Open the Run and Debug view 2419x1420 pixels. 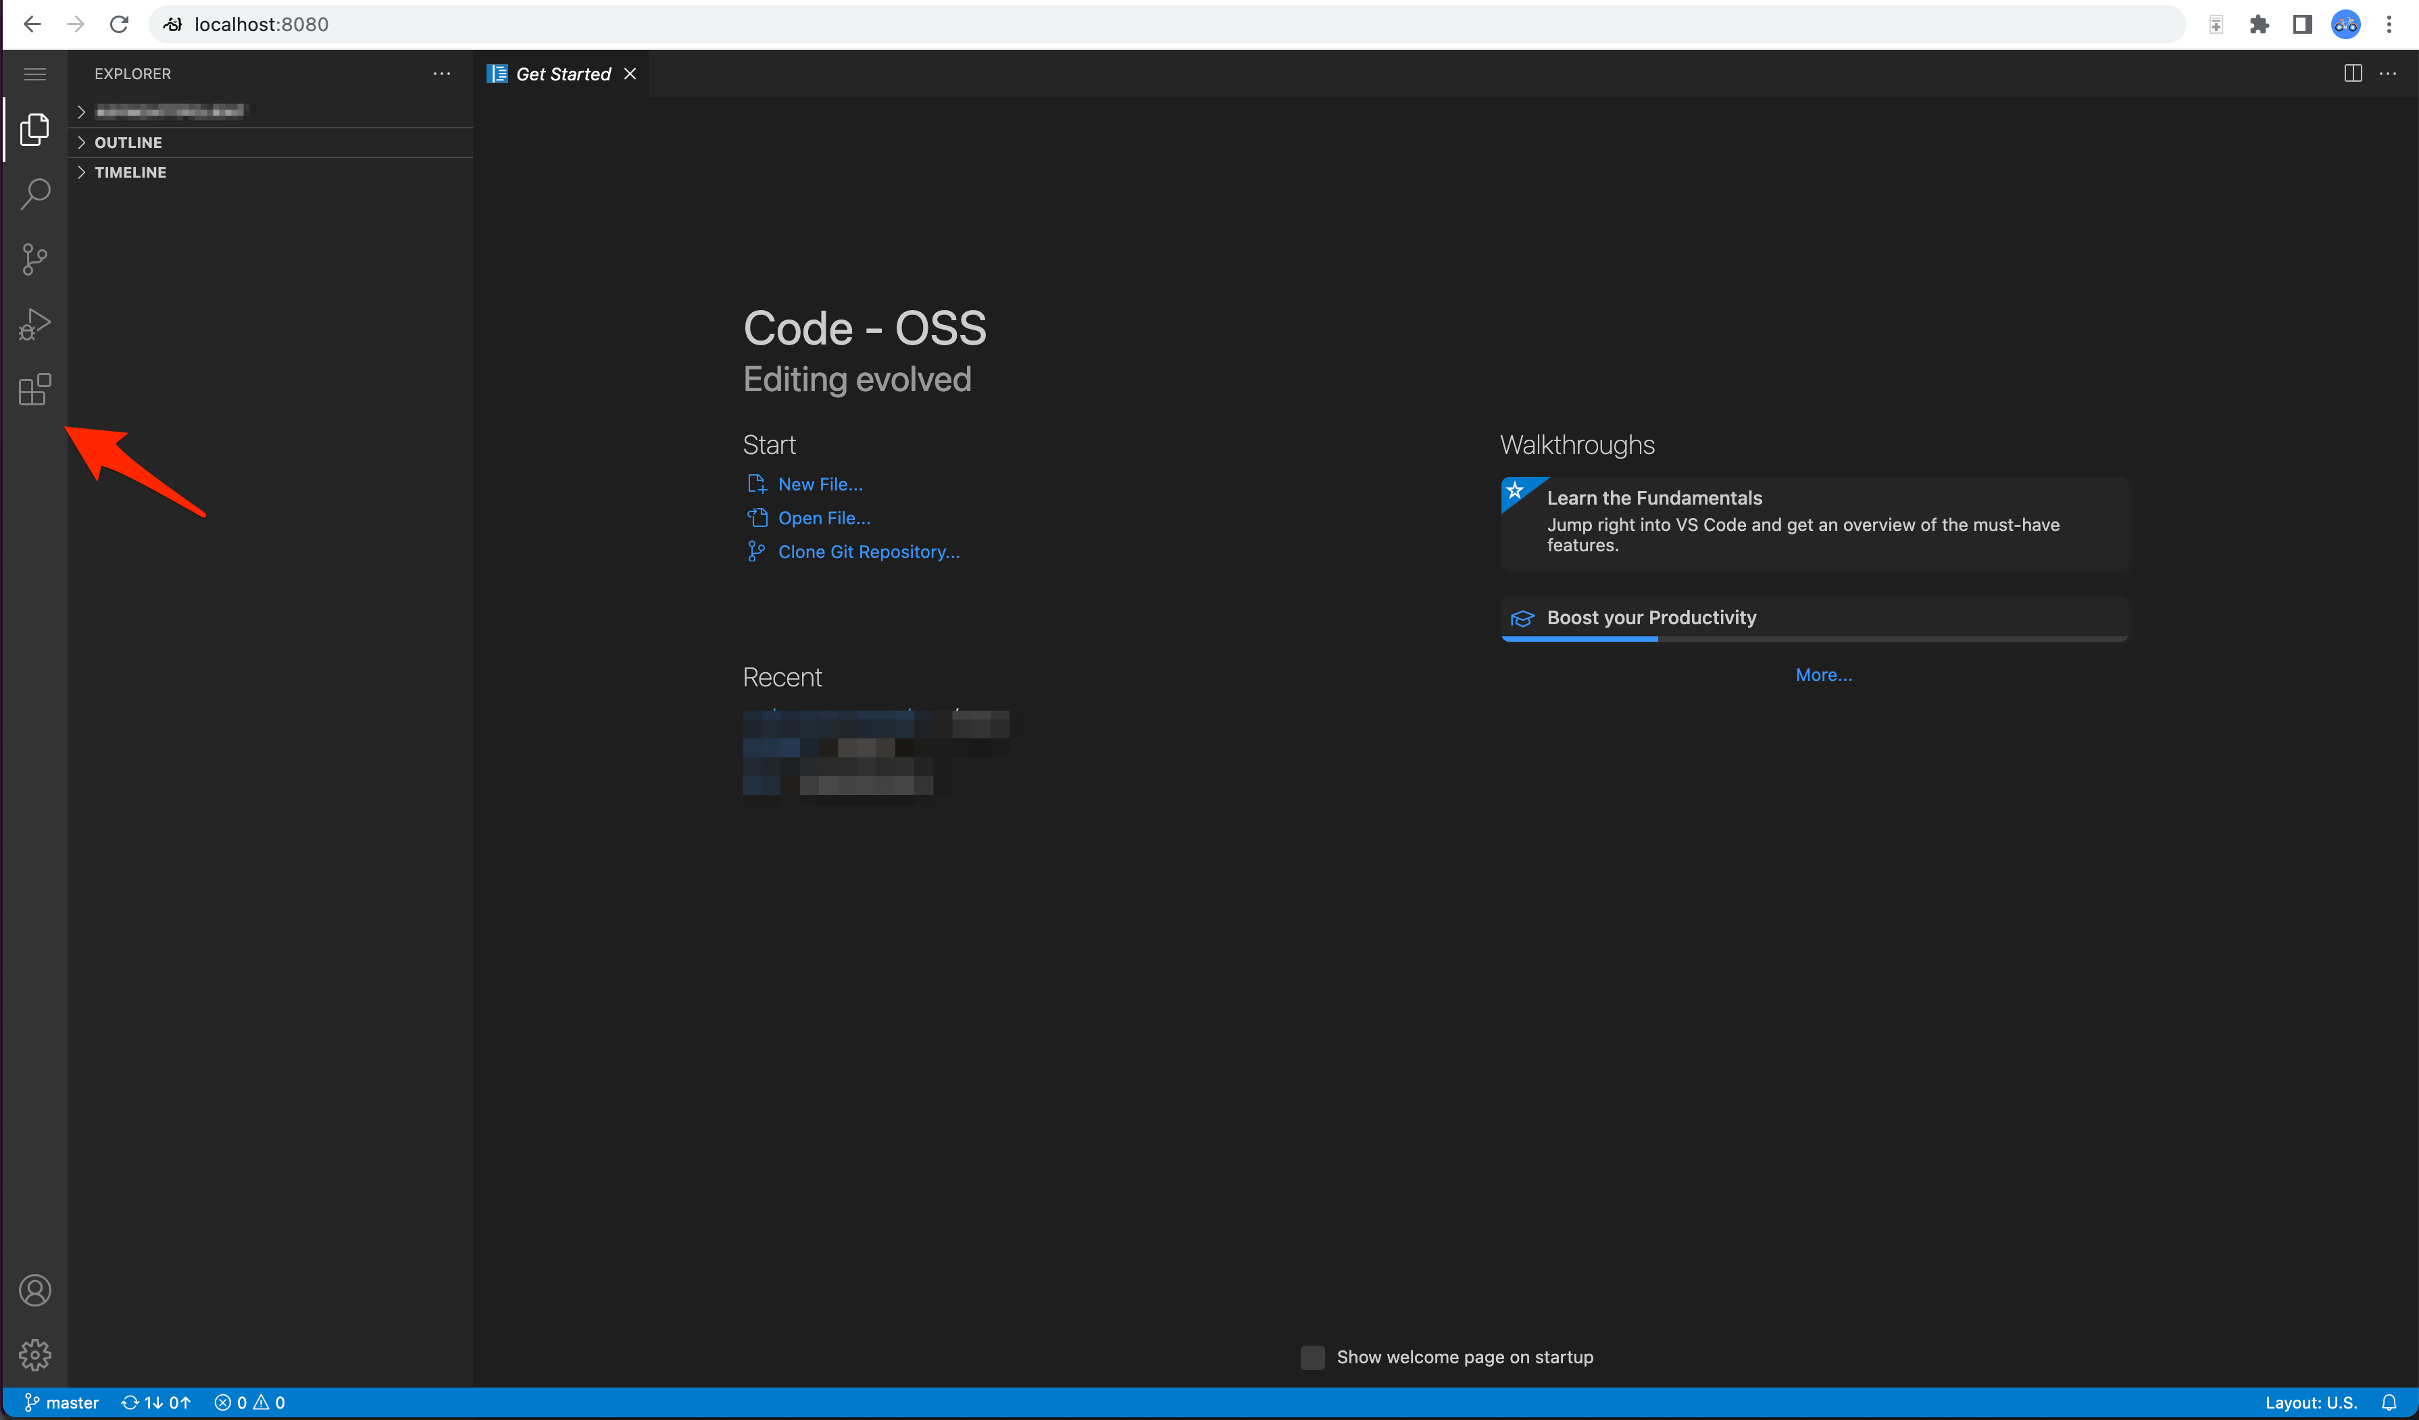[34, 324]
